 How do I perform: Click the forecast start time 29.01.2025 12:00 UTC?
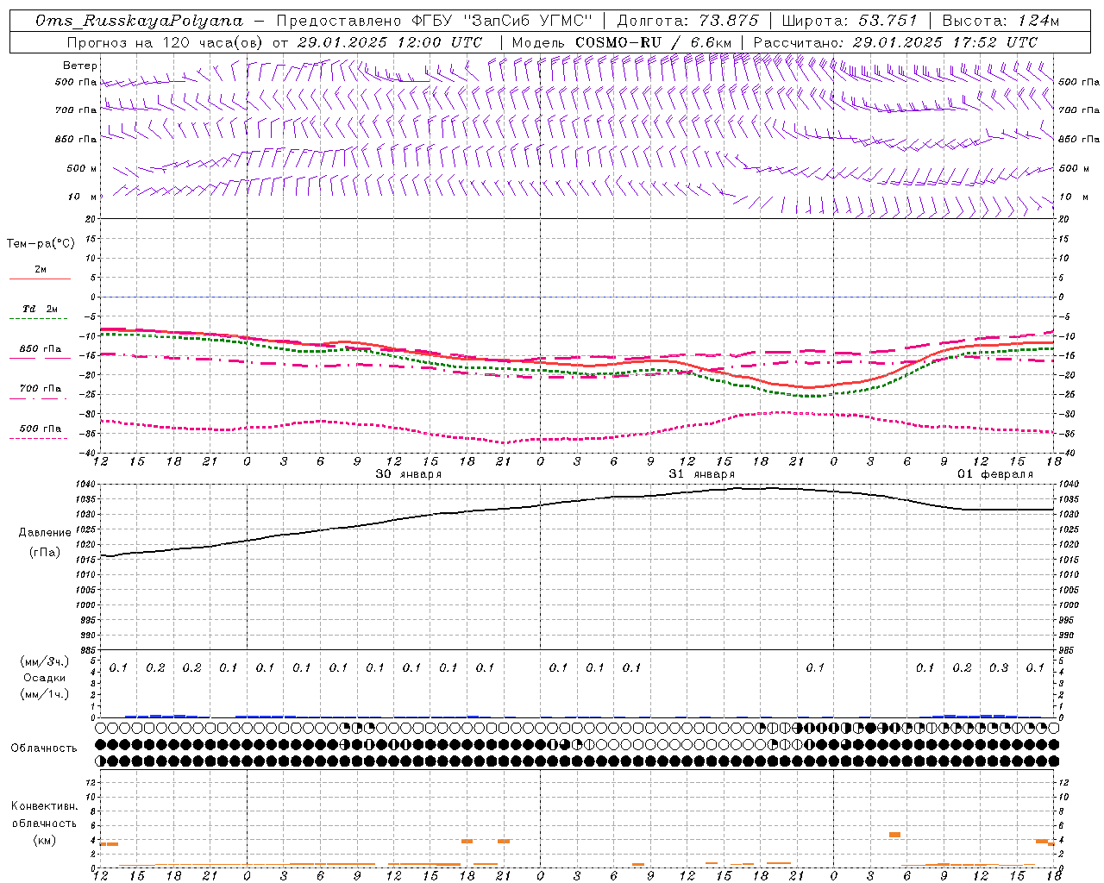click(x=390, y=42)
